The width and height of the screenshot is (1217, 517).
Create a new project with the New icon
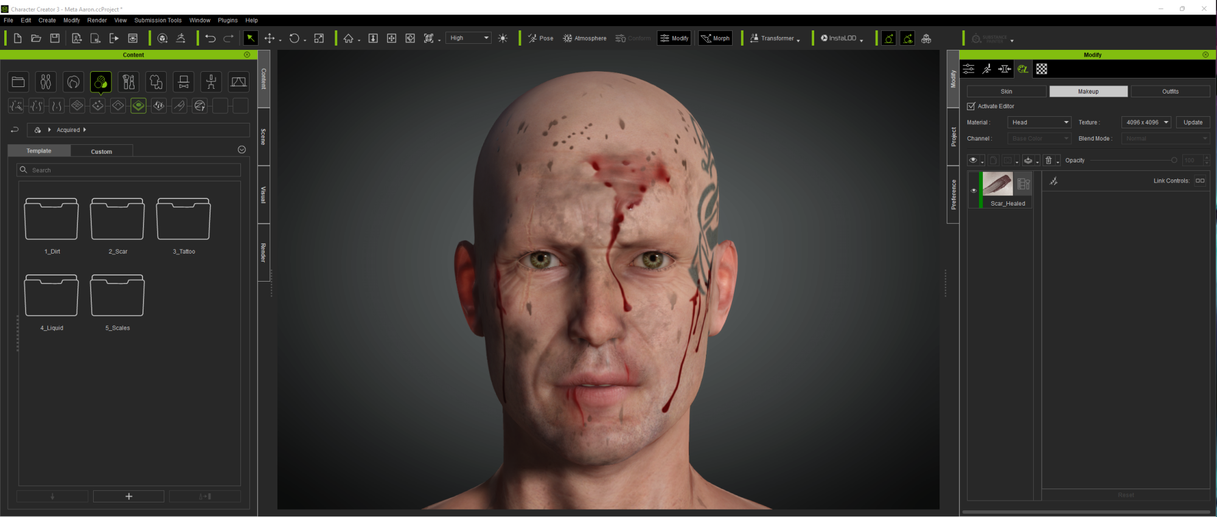click(x=18, y=38)
